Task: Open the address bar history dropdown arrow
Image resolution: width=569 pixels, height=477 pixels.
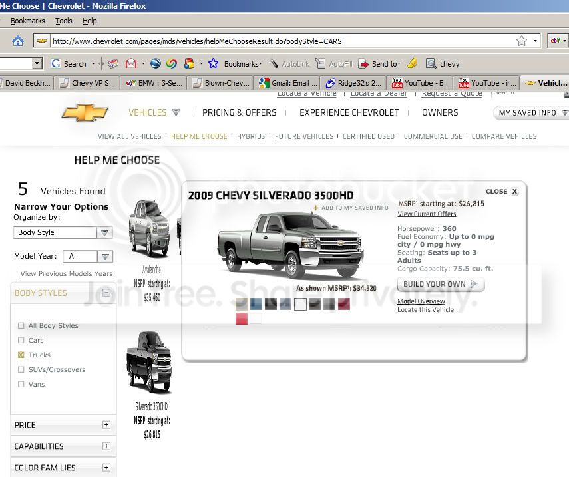Action: point(535,41)
